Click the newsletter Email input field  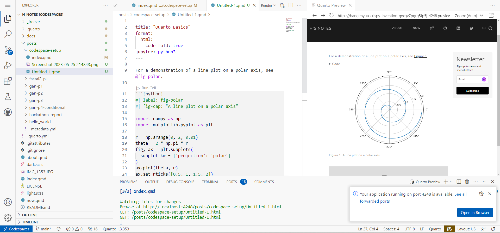click(x=472, y=79)
